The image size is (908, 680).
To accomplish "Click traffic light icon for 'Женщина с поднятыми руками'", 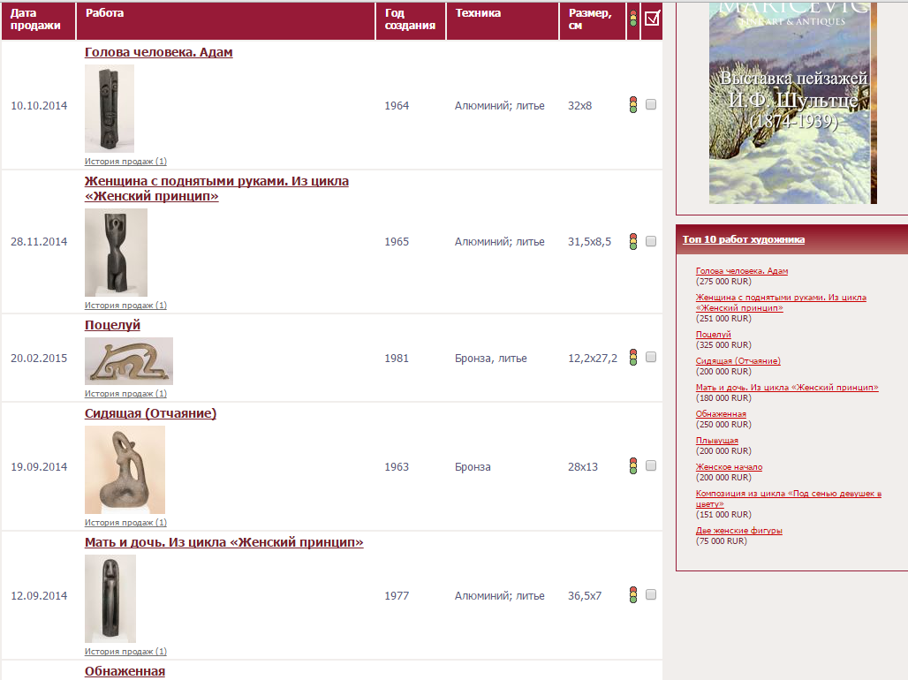I will click(632, 241).
